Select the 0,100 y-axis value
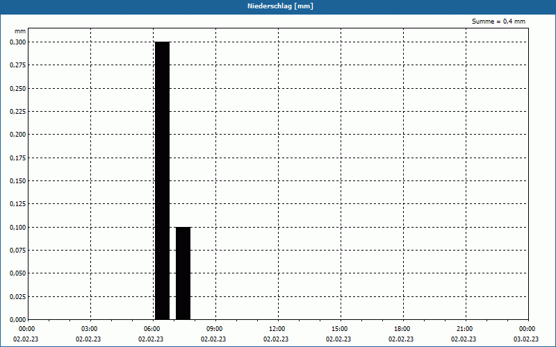The image size is (556, 347). coord(17,228)
